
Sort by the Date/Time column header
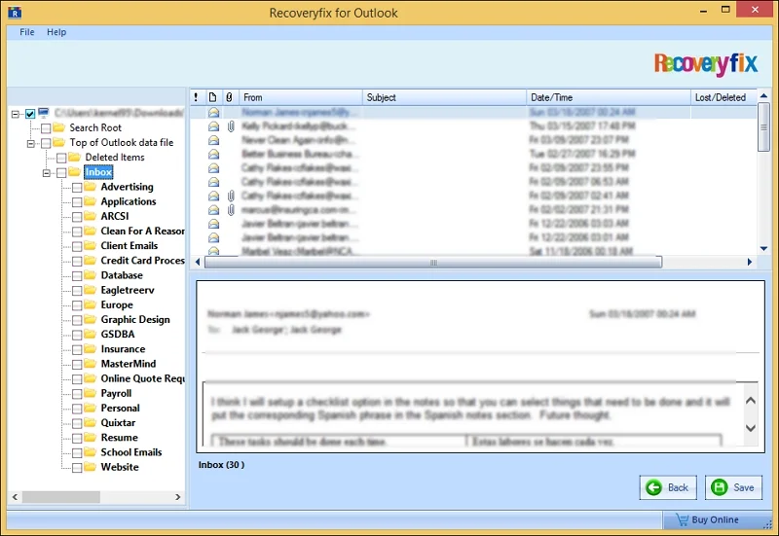(x=608, y=97)
